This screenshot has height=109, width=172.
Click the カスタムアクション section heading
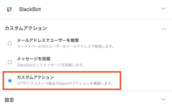tap(26, 28)
